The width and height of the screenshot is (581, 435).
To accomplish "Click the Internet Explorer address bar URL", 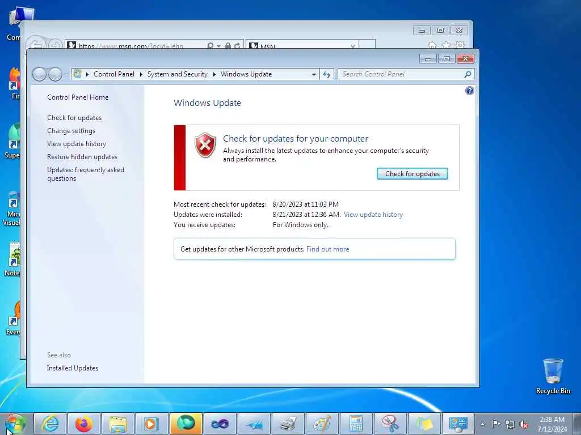I will [131, 46].
